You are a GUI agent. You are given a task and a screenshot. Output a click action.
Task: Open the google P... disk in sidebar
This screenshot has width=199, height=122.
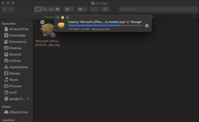coord(15,99)
